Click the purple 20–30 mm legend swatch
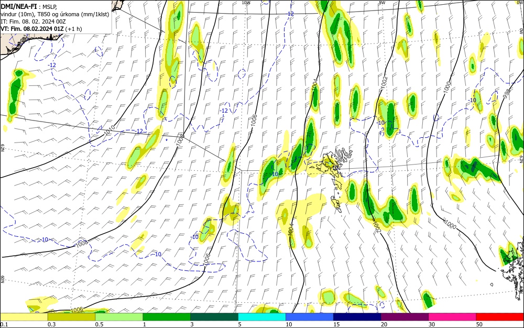The width and height of the screenshot is (524, 328). pos(405,317)
